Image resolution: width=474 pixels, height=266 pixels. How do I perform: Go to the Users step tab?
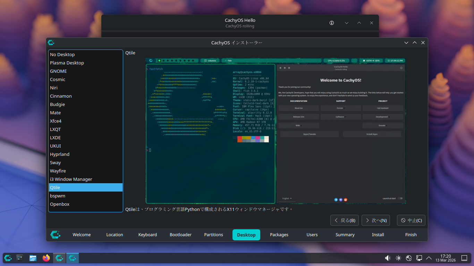(x=312, y=235)
